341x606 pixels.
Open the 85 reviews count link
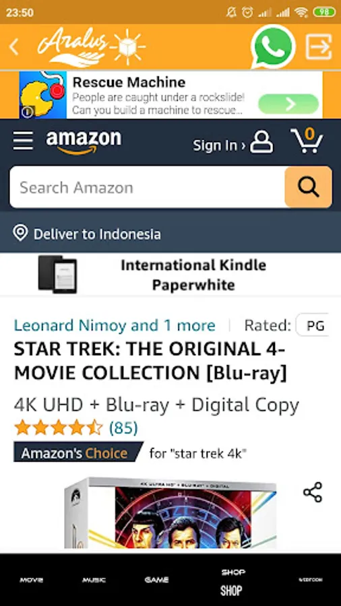[x=123, y=428]
